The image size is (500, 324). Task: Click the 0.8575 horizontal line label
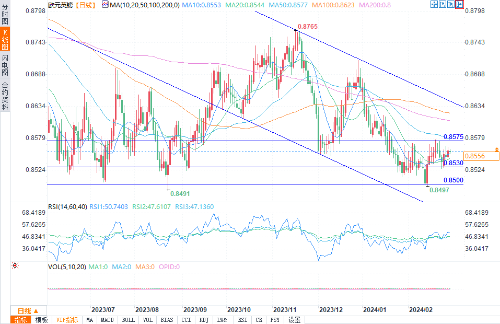pyautogui.click(x=454, y=137)
